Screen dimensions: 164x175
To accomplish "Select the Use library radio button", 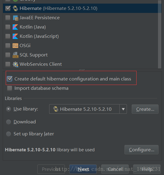I will click(8, 109).
